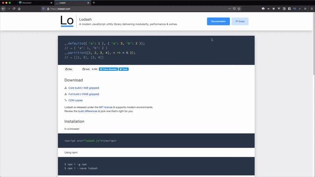Go back with the browser back arrow
This screenshot has height=177, width=315.
pos(3,9)
